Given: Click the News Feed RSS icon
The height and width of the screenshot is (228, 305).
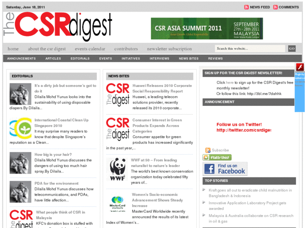Looking at the screenshot, I should [246, 7].
